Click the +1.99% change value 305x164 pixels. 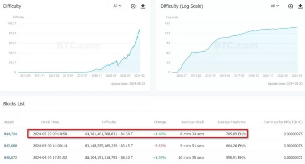point(159,158)
